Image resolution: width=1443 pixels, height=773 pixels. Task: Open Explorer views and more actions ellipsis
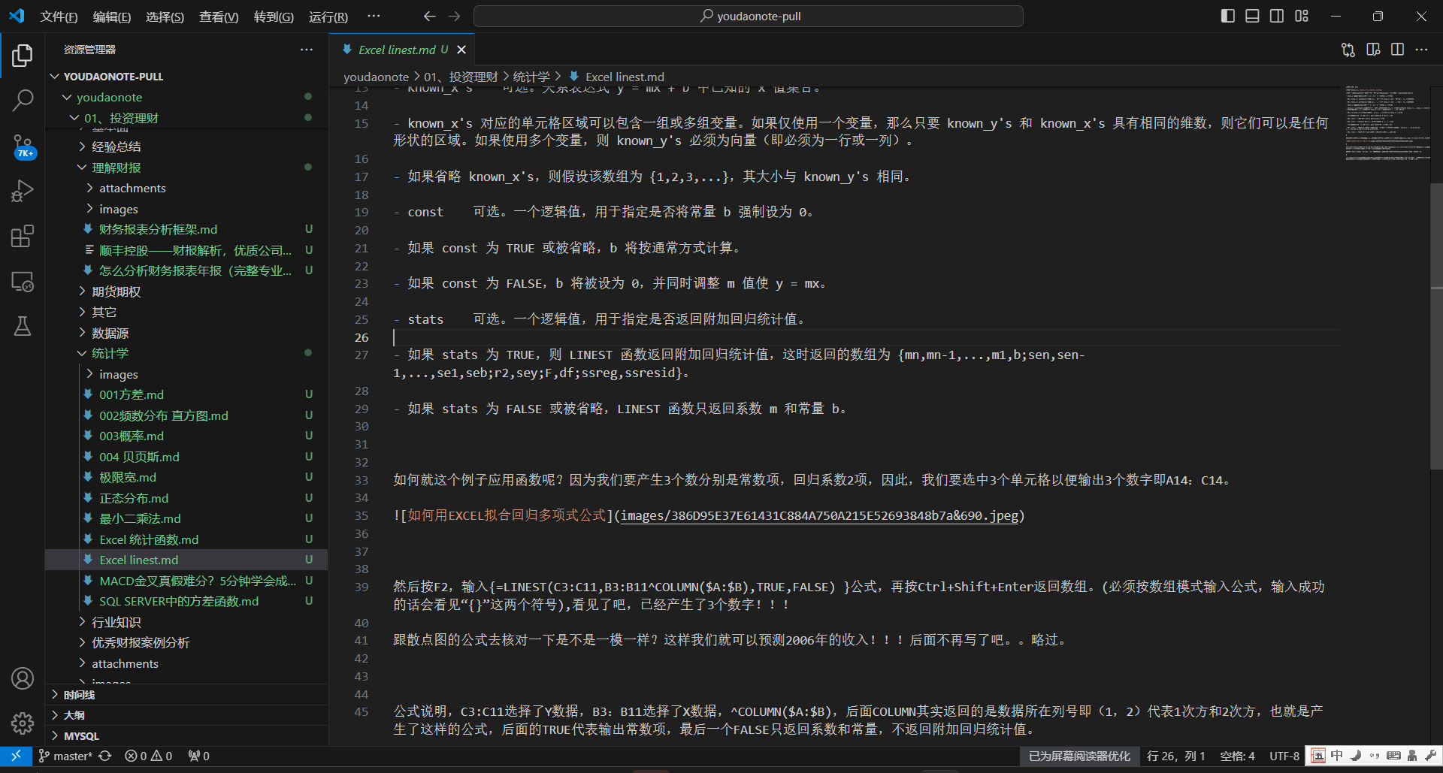307,50
